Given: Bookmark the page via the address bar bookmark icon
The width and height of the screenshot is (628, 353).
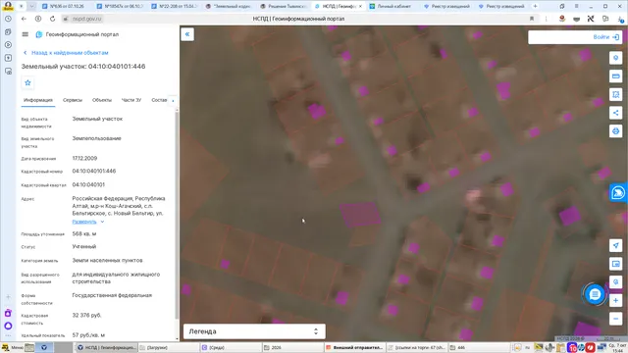Looking at the screenshot, I should (x=532, y=19).
